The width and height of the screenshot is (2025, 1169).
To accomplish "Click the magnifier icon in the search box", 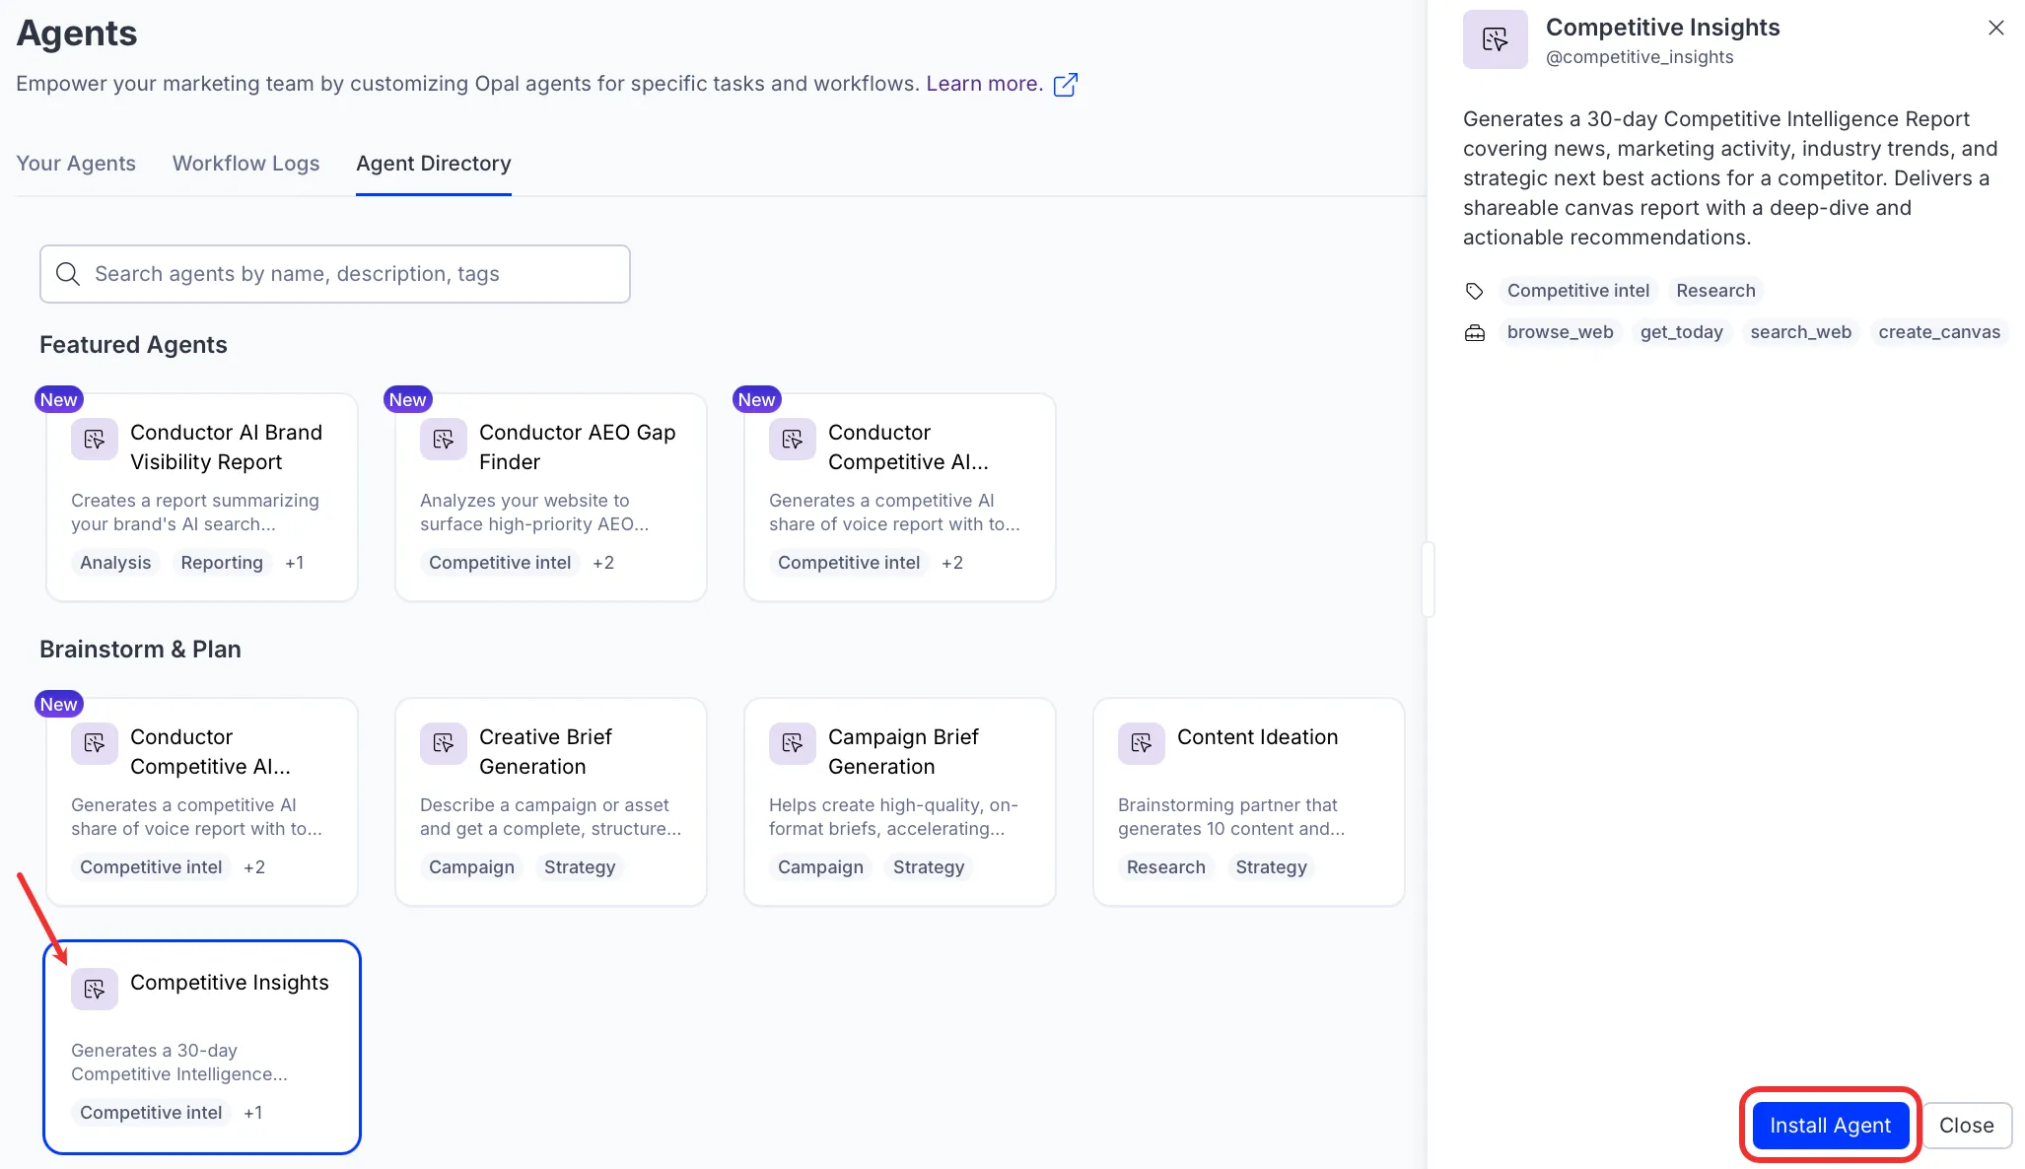I will point(68,274).
